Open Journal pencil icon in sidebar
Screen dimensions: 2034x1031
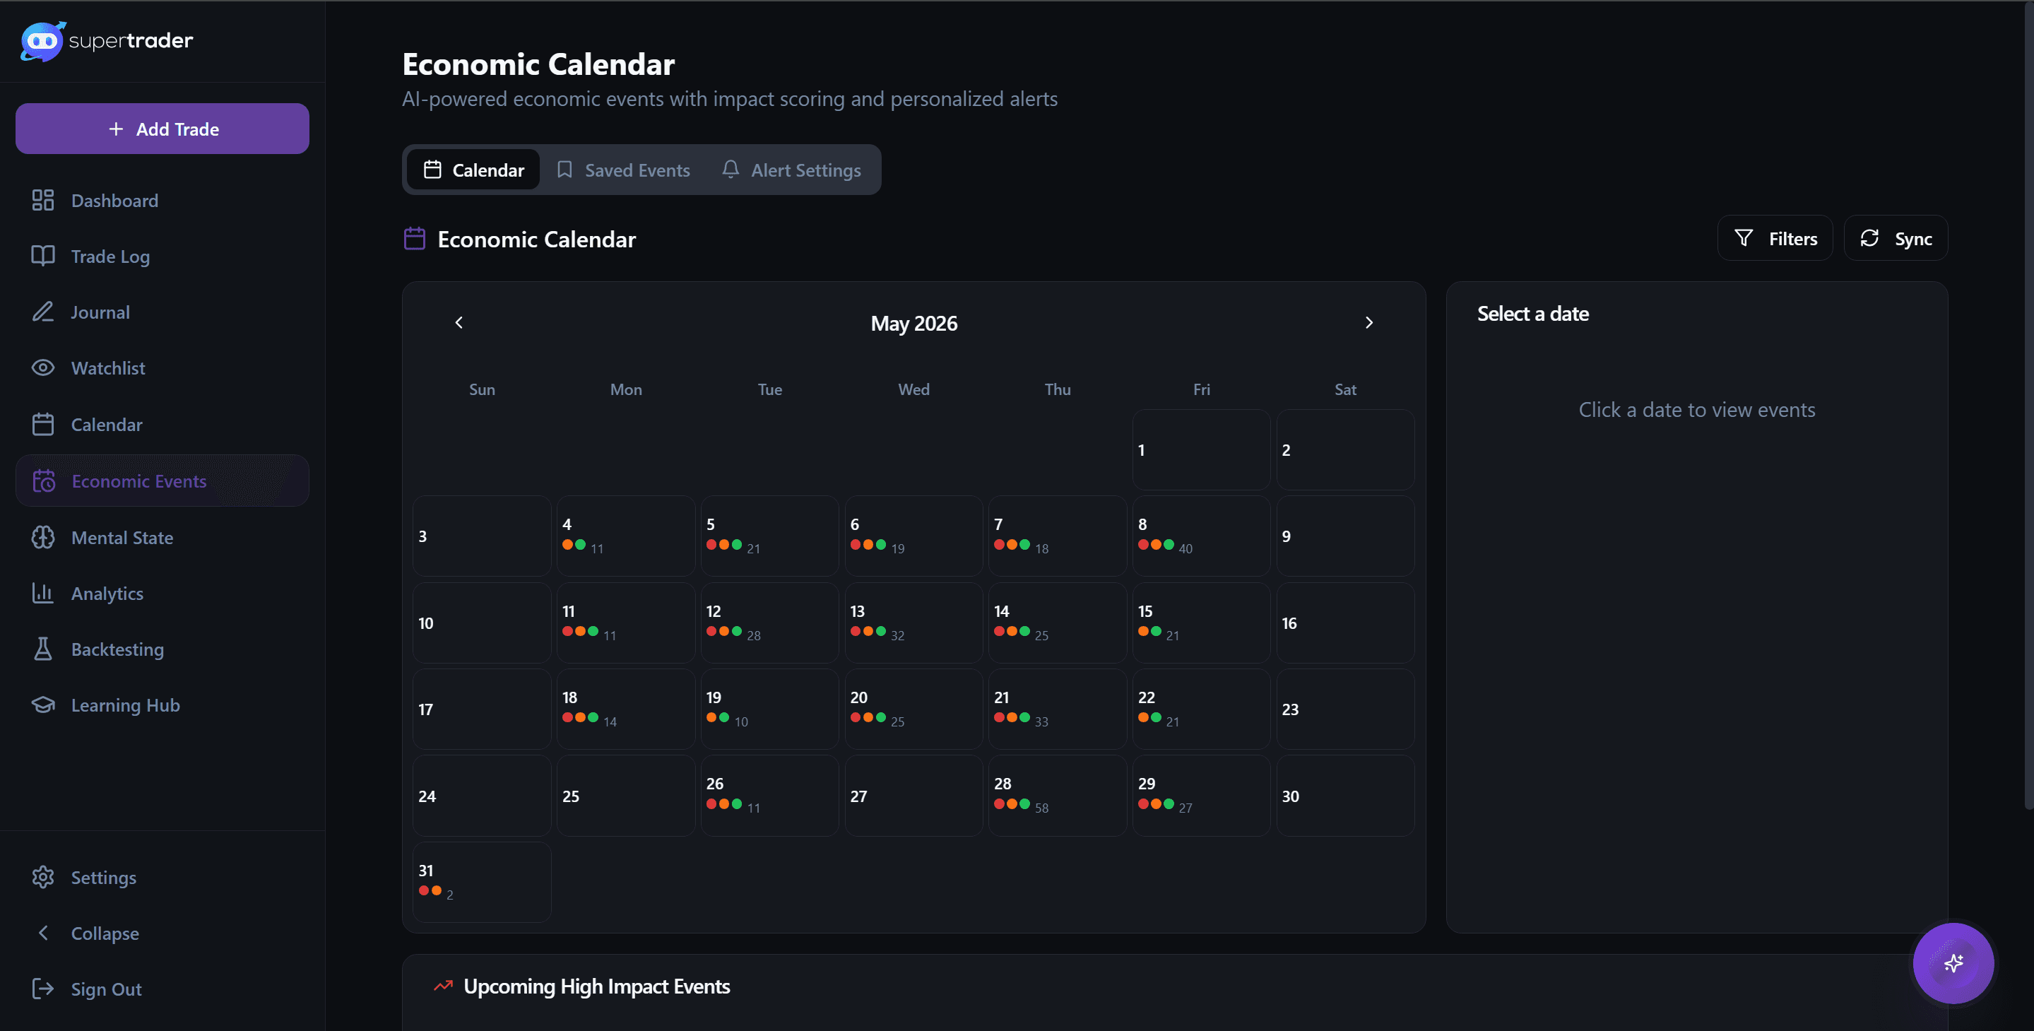point(42,312)
